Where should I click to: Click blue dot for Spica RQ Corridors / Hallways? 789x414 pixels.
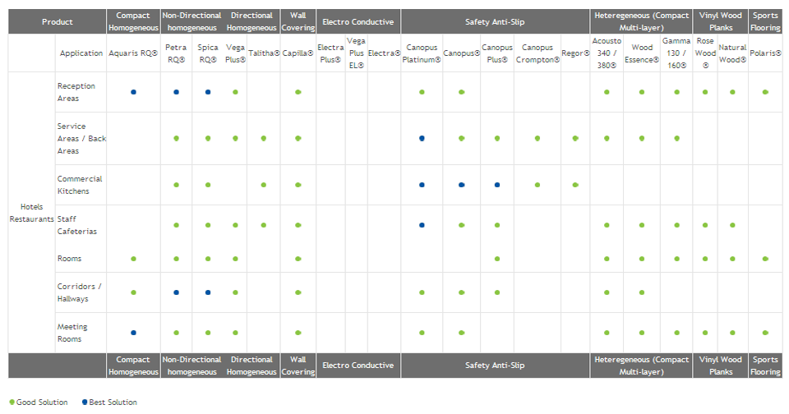(208, 292)
